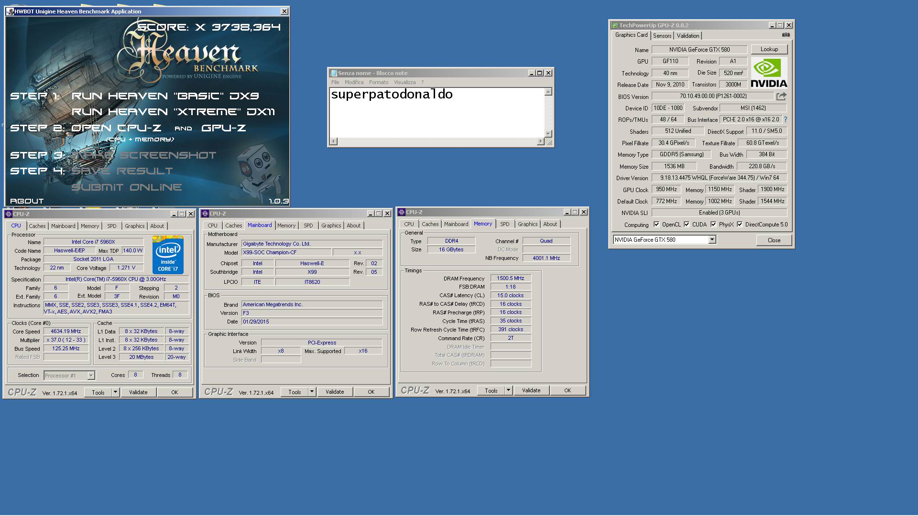Click the GPU-Z title bar application icon
918x516 pixels.
click(615, 25)
